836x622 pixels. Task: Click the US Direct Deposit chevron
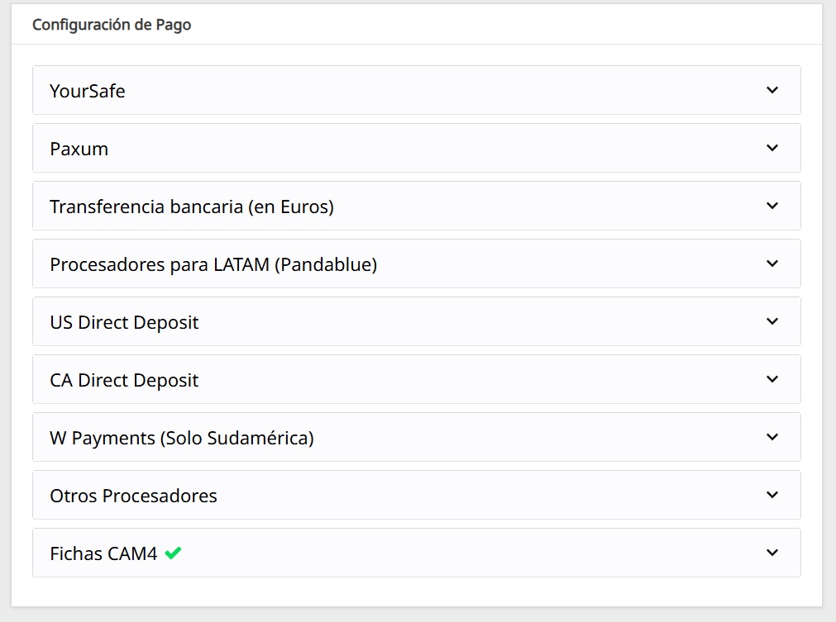click(772, 321)
